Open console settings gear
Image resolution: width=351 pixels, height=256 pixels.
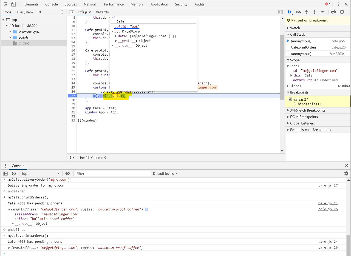(346, 173)
